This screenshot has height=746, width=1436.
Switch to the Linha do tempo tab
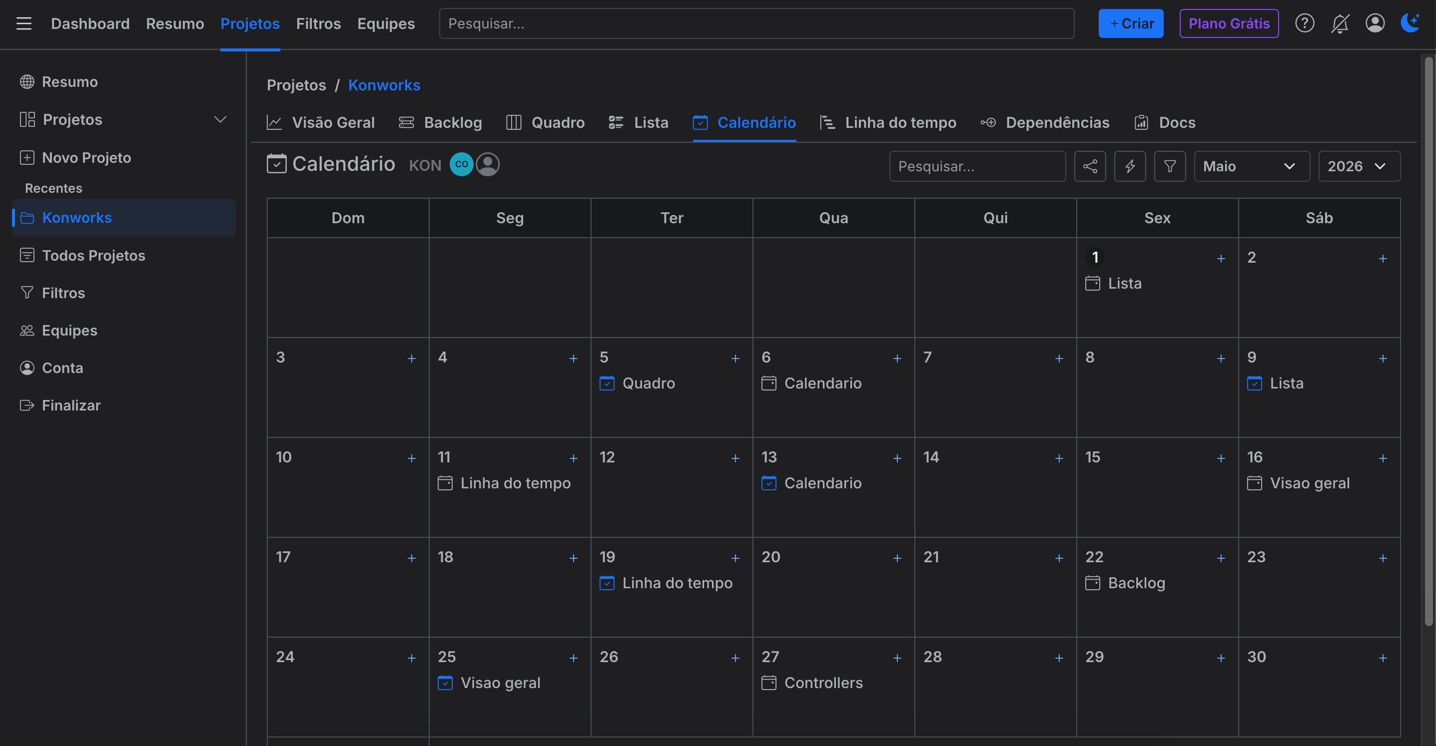click(888, 122)
